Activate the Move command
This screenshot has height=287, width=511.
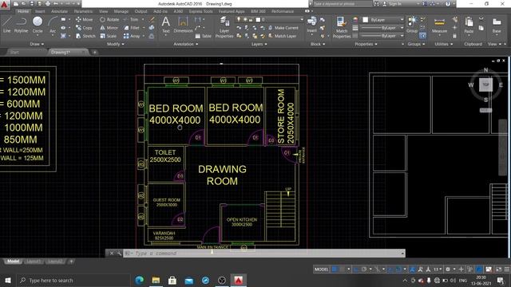(84, 19)
